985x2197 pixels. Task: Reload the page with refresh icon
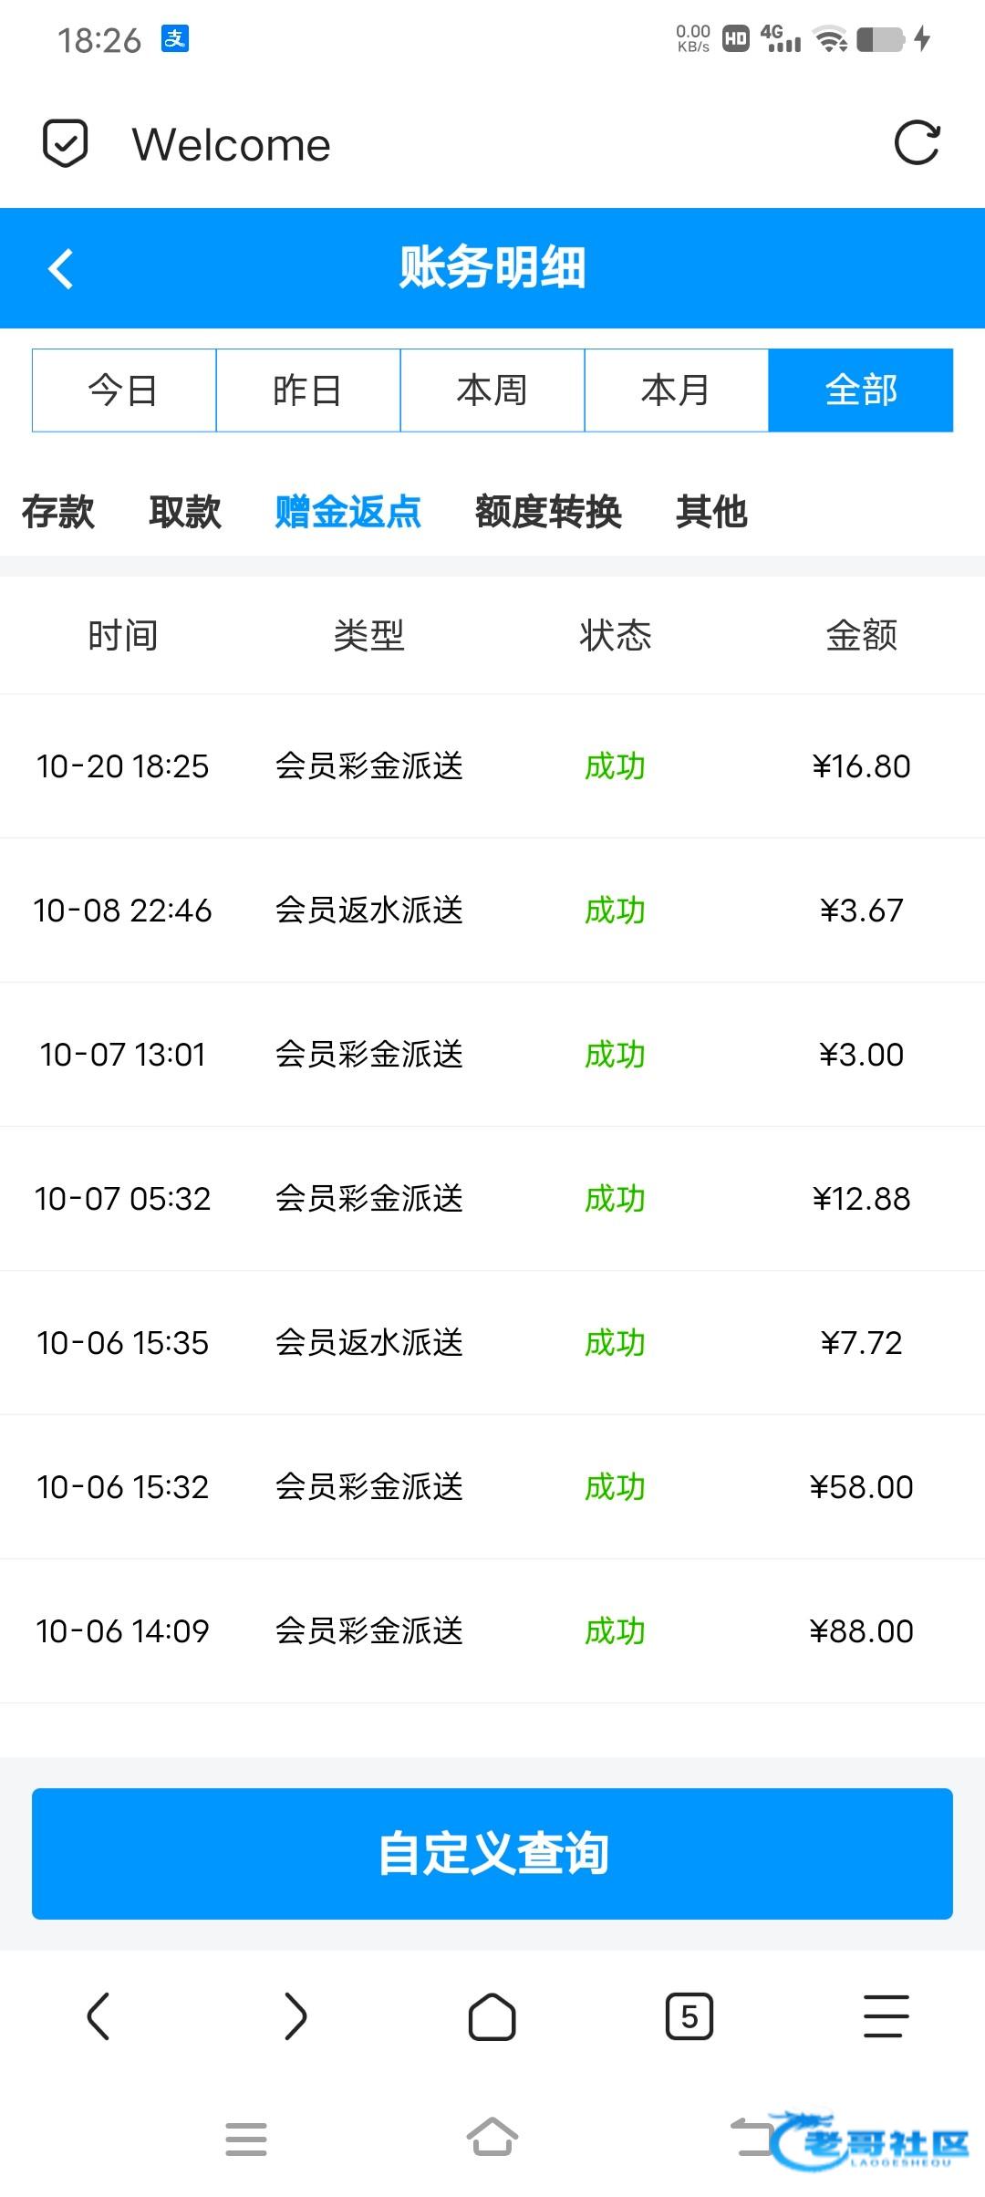[917, 143]
